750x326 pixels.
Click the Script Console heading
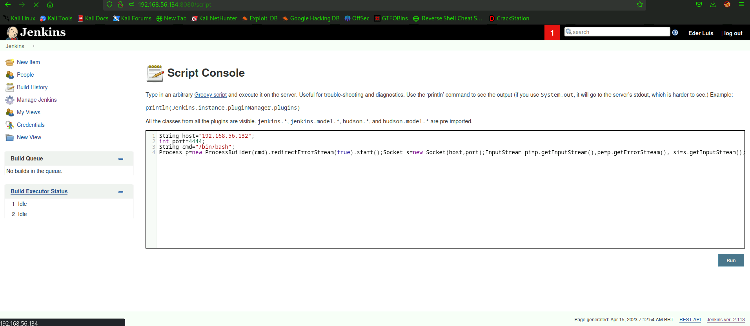pyautogui.click(x=206, y=73)
